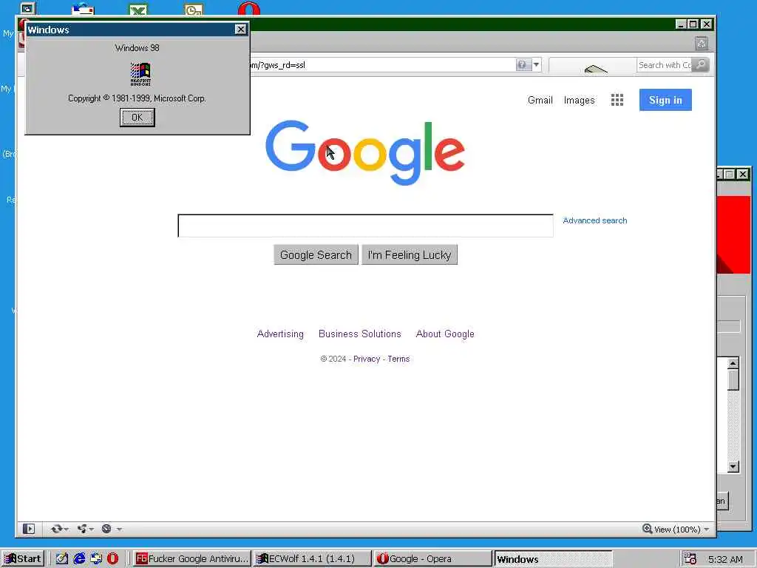Expand the Opera Turbo dropdown arrow
757x568 pixels.
[x=119, y=530]
